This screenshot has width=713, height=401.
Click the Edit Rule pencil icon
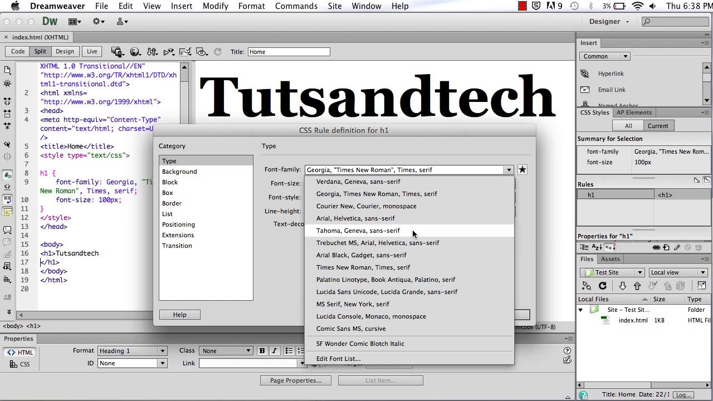coord(677,247)
